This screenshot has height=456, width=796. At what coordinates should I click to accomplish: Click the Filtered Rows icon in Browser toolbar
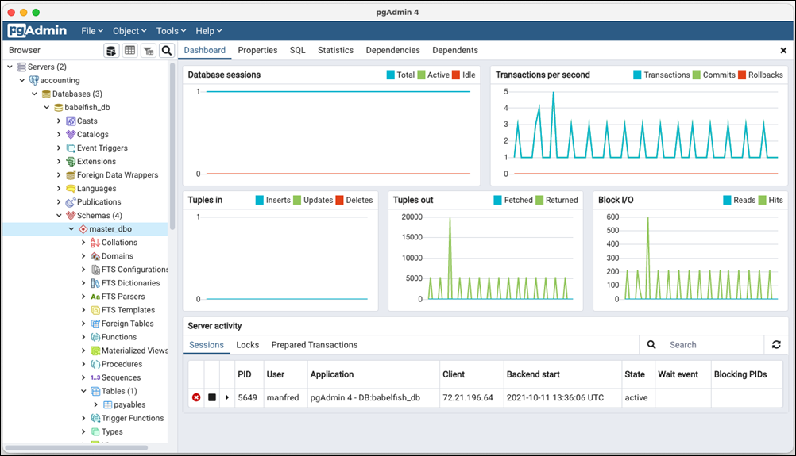click(148, 51)
